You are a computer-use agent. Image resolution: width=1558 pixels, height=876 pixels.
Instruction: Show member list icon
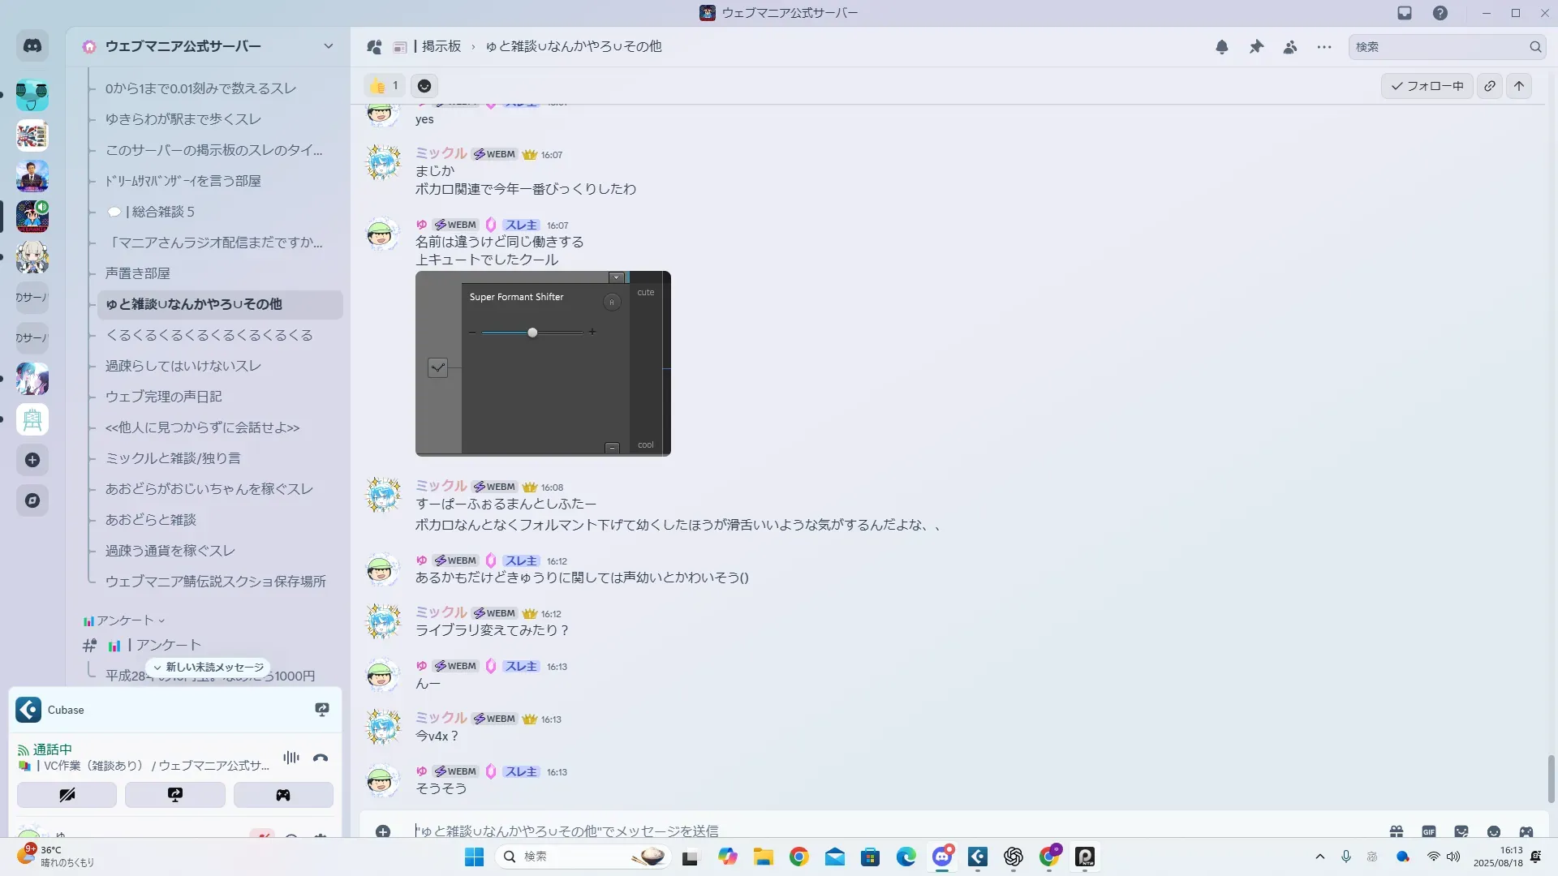[x=1290, y=47]
